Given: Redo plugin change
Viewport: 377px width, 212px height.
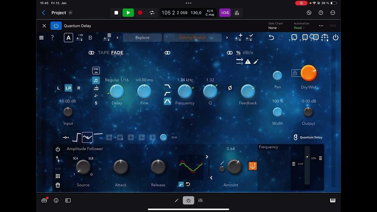Looking at the screenshot, I should tap(280, 37).
